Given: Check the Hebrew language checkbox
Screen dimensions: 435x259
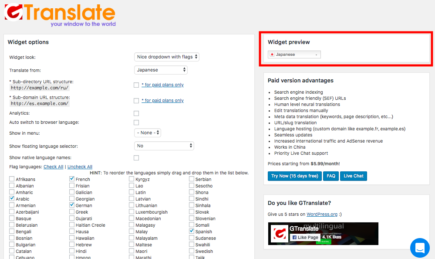Looking at the screenshot, I should coord(72,244).
